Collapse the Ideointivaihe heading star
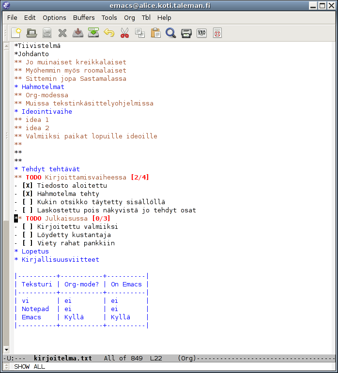This screenshot has width=338, height=373. [x=16, y=111]
